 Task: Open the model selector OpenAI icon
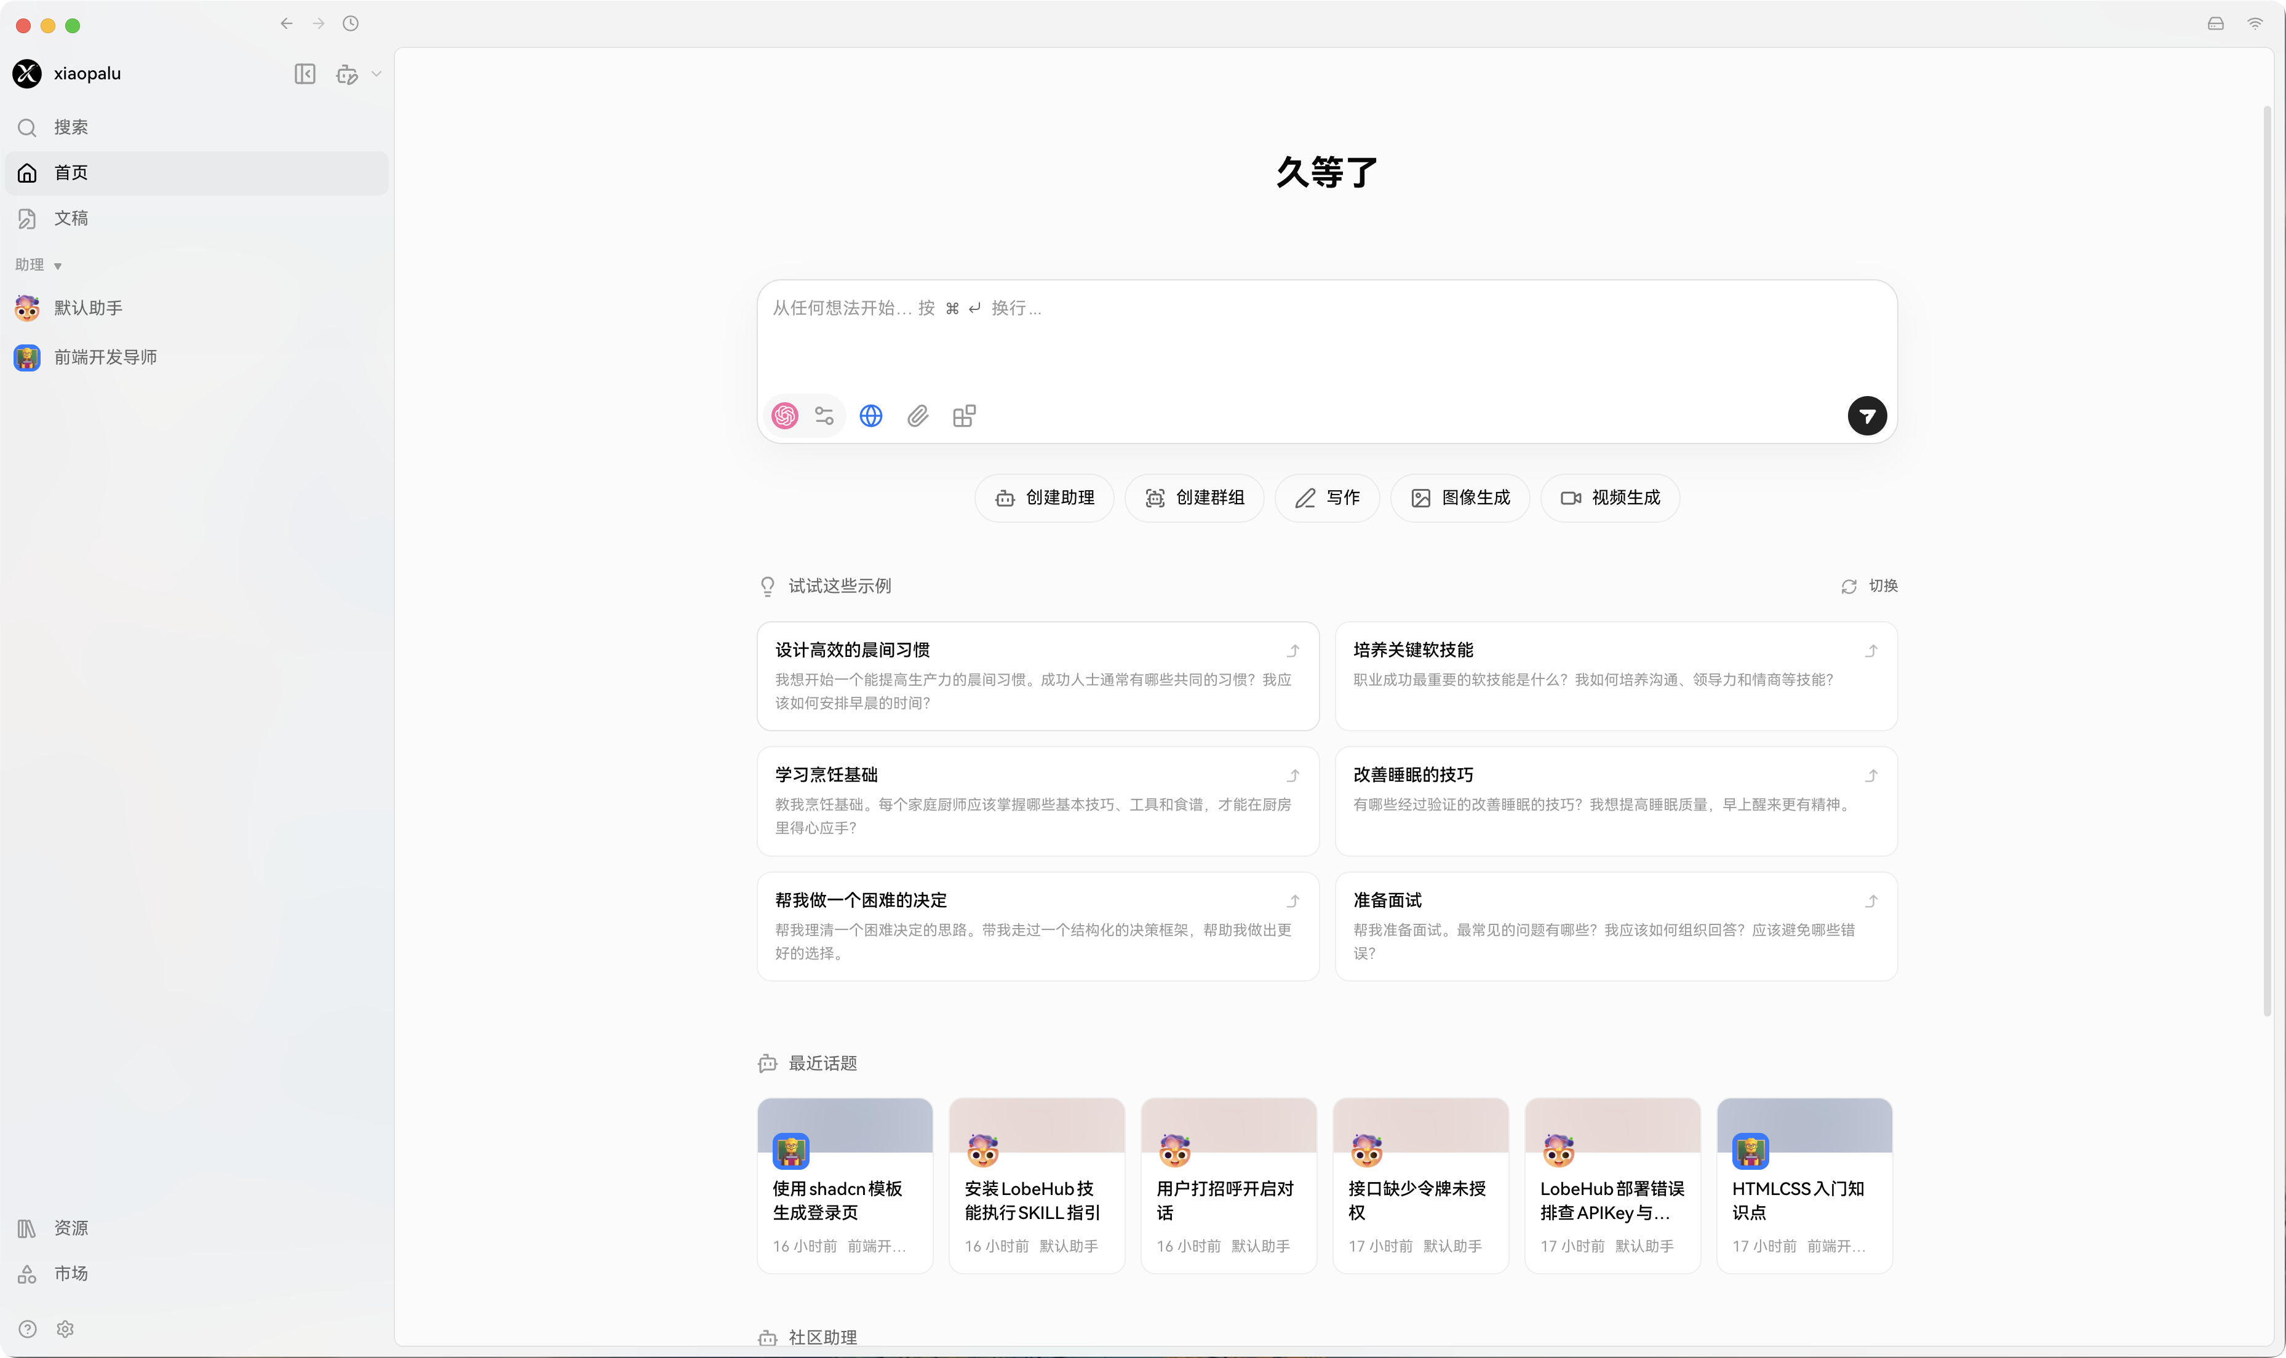click(x=784, y=416)
